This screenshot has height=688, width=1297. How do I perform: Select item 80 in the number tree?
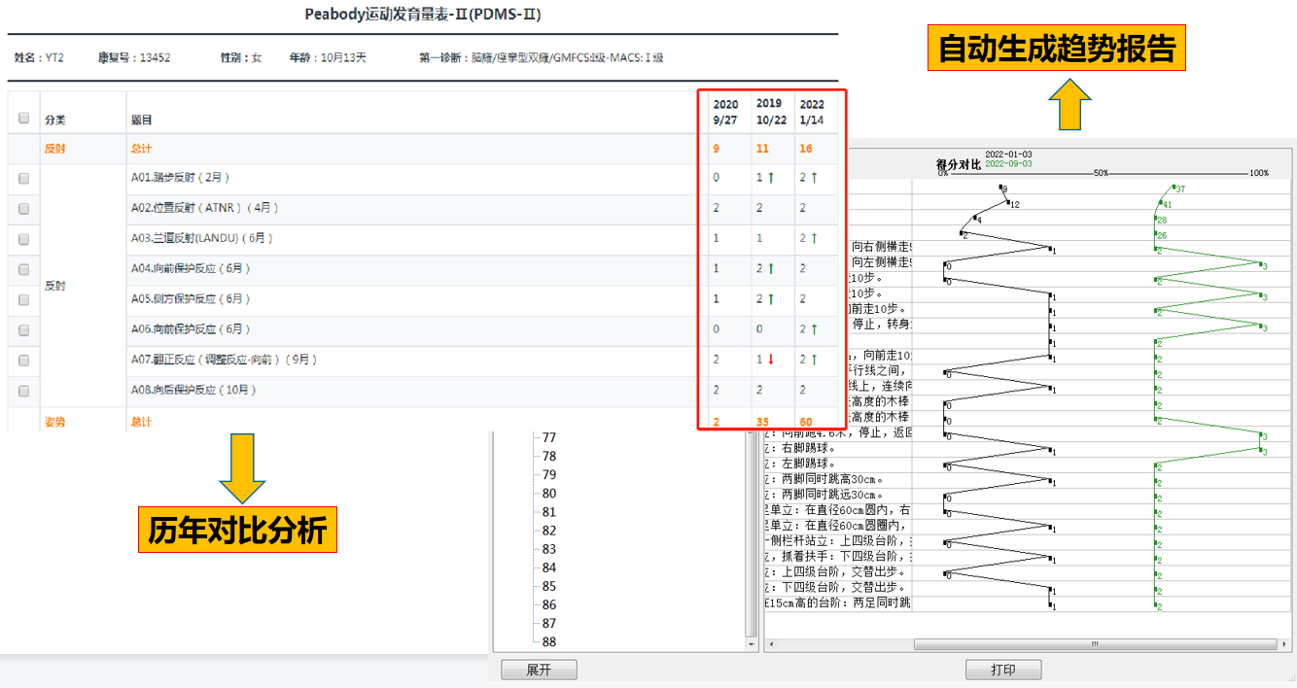click(x=549, y=493)
